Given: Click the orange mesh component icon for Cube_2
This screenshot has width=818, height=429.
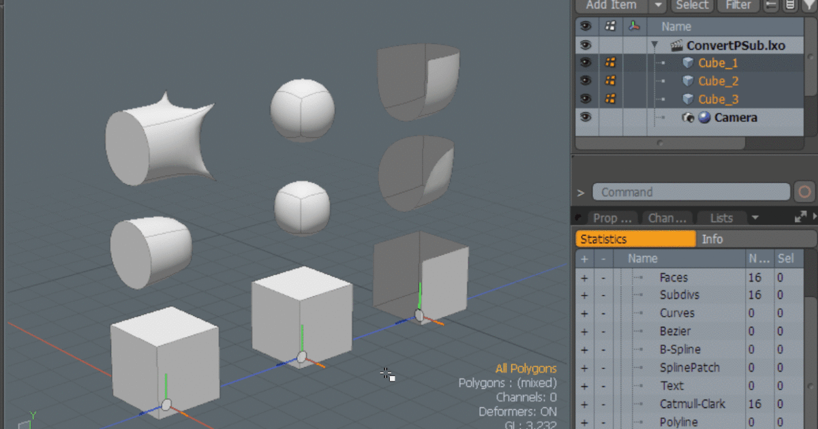Looking at the screenshot, I should click(611, 81).
